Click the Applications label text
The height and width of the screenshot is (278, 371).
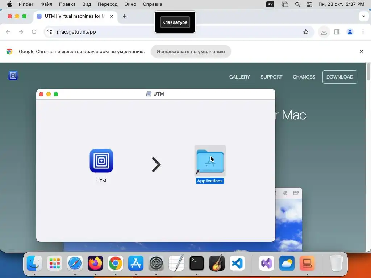[x=210, y=181]
